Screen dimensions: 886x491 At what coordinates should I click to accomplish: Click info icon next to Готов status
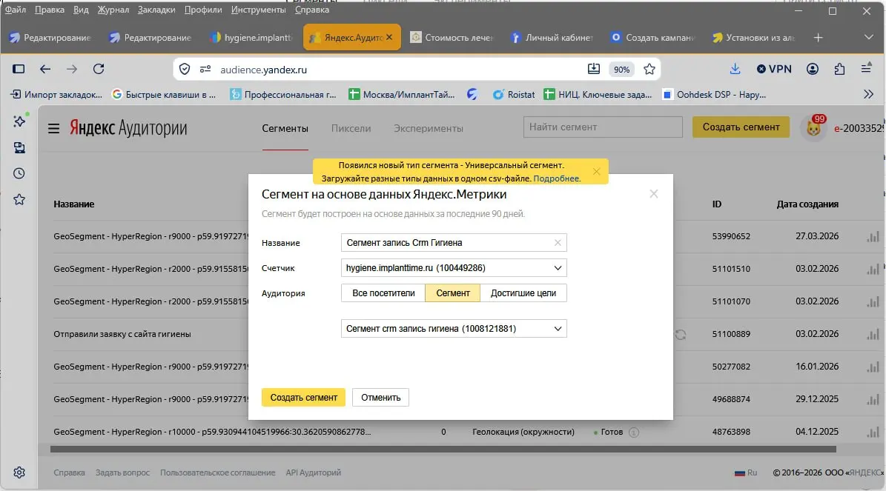(634, 432)
